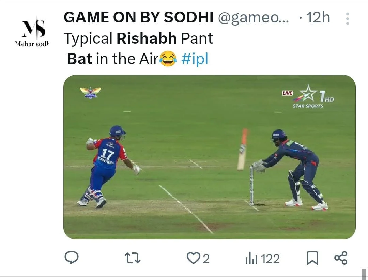Viewport: 368px width, 280px height.
Task: Open the reply (comment) icon
Action: coord(72,258)
